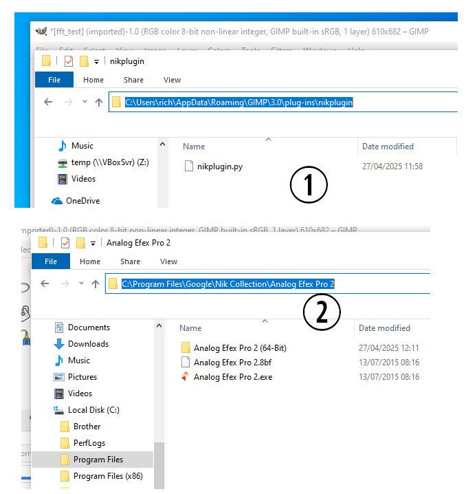
Task: Go back in nikplugin window
Action: pos(48,102)
